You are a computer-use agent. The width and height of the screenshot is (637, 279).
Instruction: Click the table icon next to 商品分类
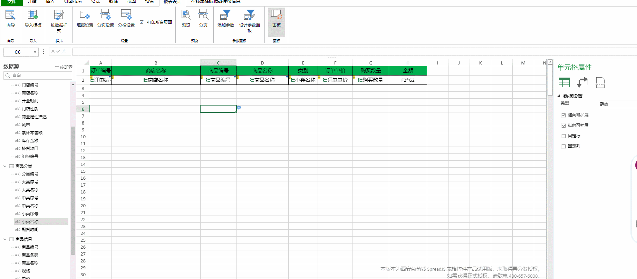(x=12, y=166)
